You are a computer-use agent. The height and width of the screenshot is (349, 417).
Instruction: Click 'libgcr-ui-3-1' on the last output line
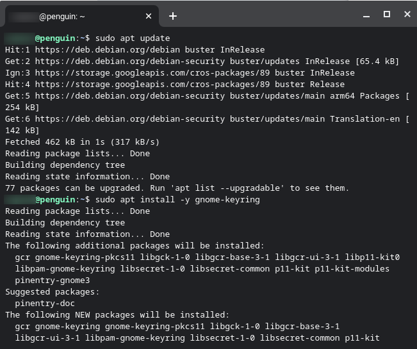click(x=47, y=338)
